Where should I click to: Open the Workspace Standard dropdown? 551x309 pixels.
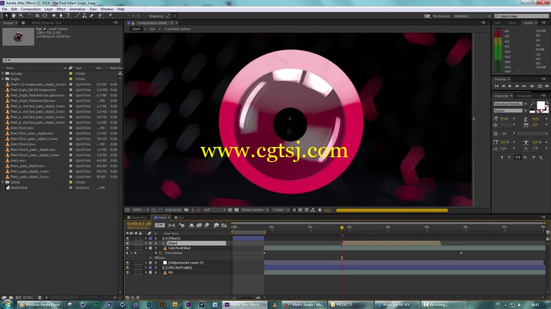(x=472, y=16)
